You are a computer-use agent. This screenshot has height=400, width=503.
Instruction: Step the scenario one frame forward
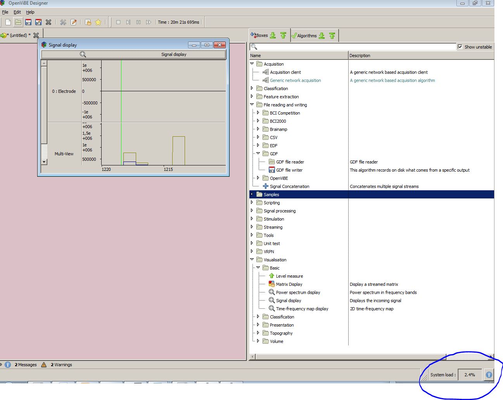128,22
